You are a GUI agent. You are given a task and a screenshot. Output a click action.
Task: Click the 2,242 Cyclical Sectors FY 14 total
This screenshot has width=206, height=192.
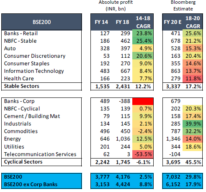point(103,162)
